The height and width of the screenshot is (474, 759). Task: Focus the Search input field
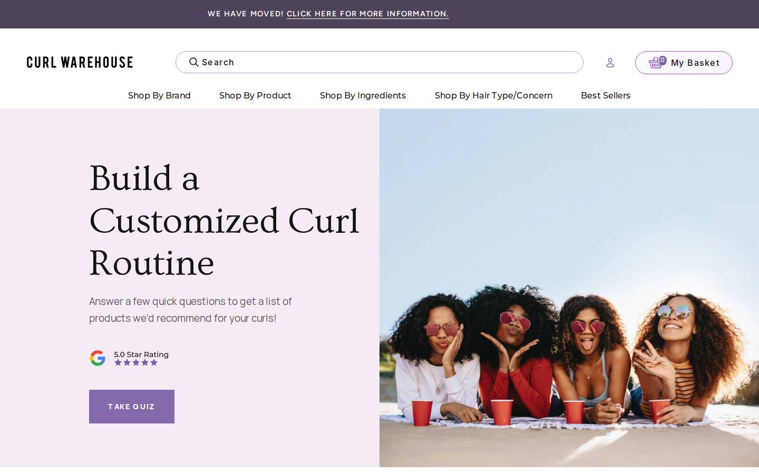[379, 62]
